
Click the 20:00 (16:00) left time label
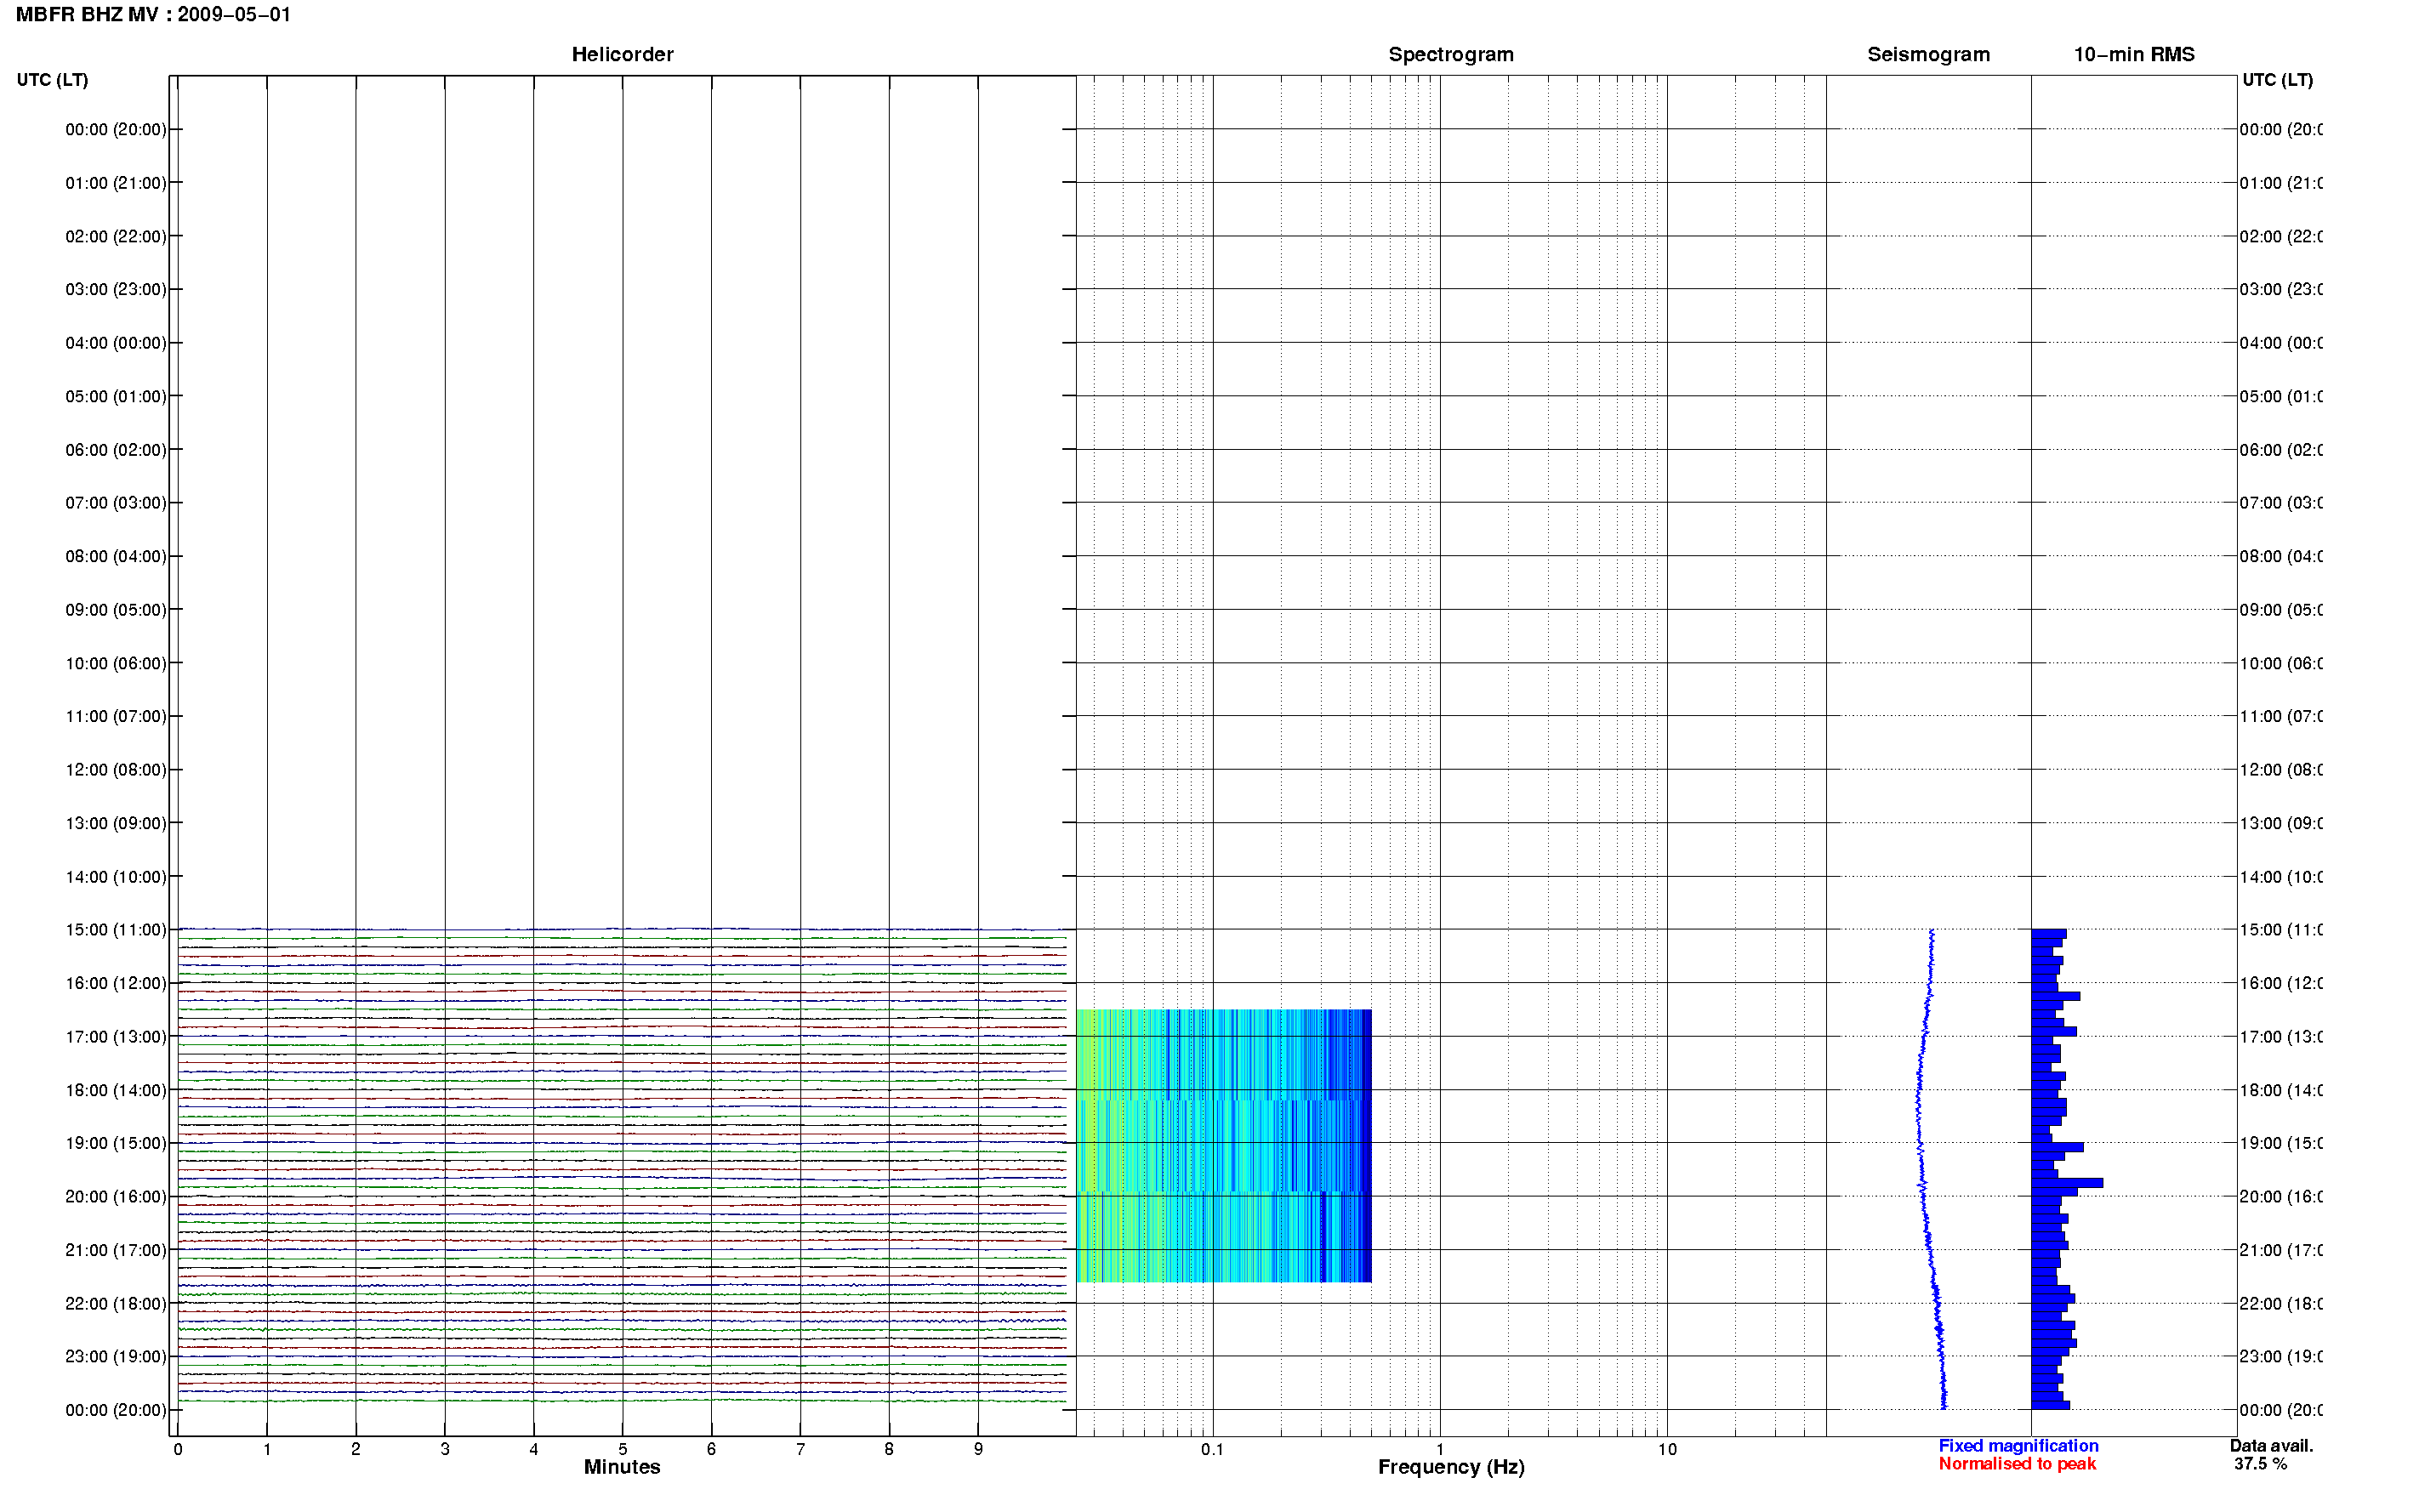pos(116,1197)
